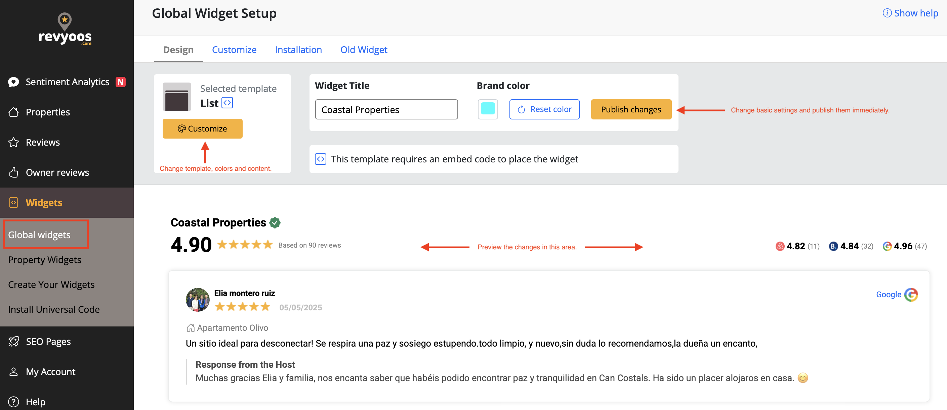Image resolution: width=947 pixels, height=410 pixels.
Task: Click the Help question mark icon
Action: 13,402
